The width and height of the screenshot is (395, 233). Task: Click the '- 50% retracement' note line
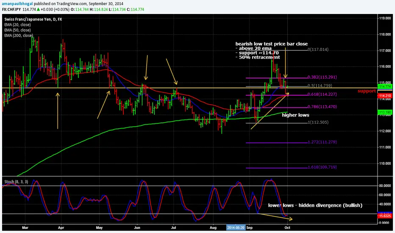[258, 58]
